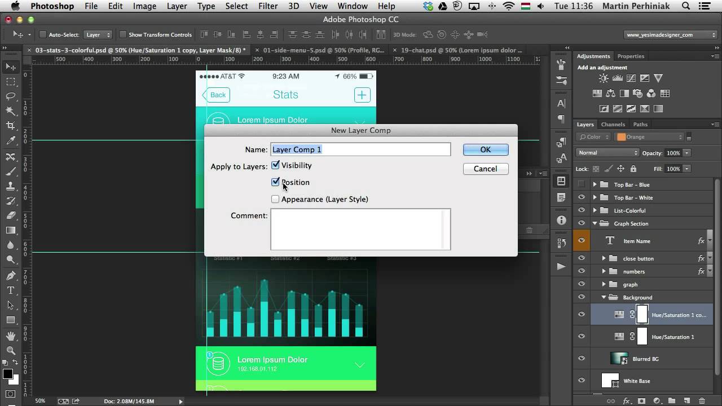
Task: Hide the Blurred BG layer
Action: click(x=582, y=359)
